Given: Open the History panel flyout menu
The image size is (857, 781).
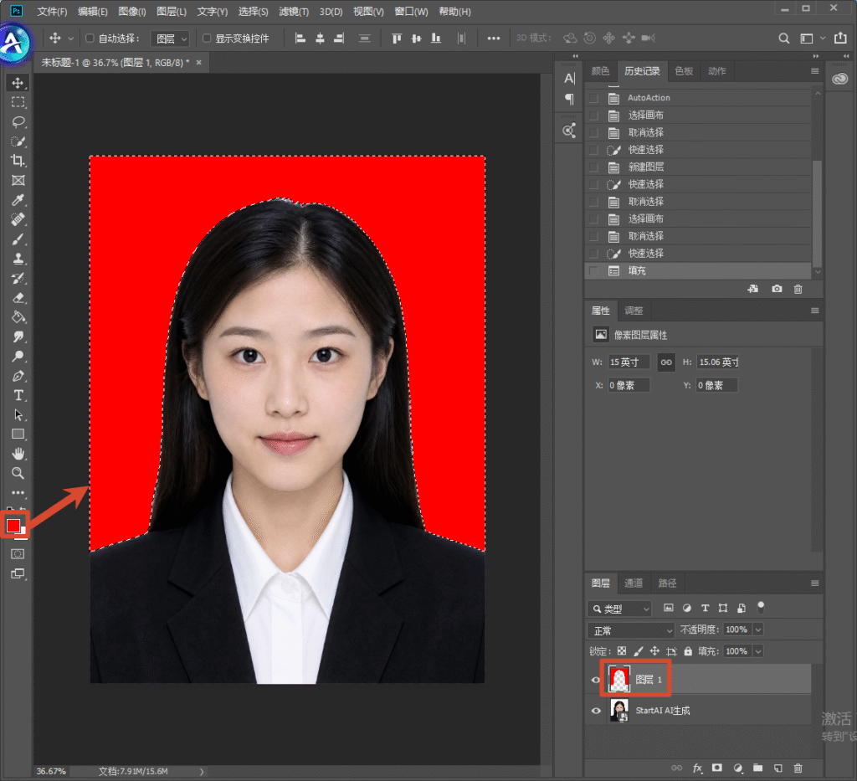Looking at the screenshot, I should [814, 71].
